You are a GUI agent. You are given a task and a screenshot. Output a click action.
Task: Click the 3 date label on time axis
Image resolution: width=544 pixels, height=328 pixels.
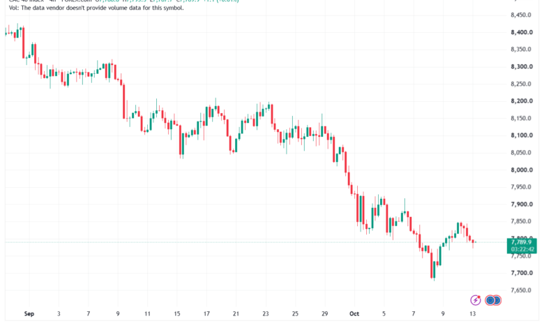[x=59, y=313]
